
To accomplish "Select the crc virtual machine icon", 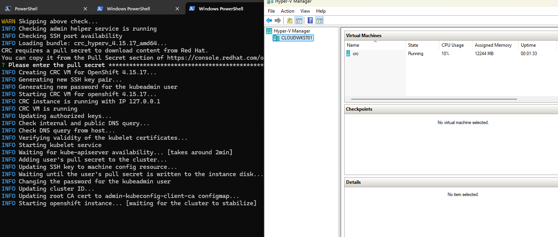I will [348, 54].
